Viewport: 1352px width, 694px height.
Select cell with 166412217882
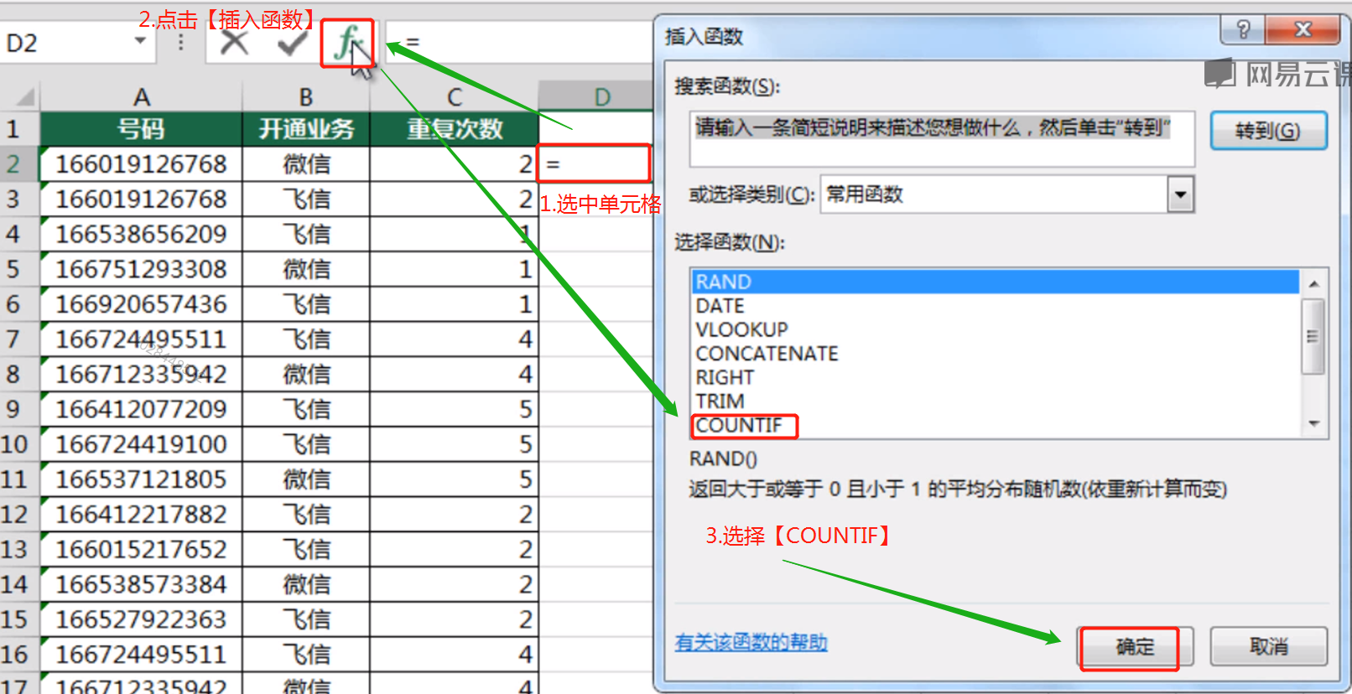click(142, 515)
